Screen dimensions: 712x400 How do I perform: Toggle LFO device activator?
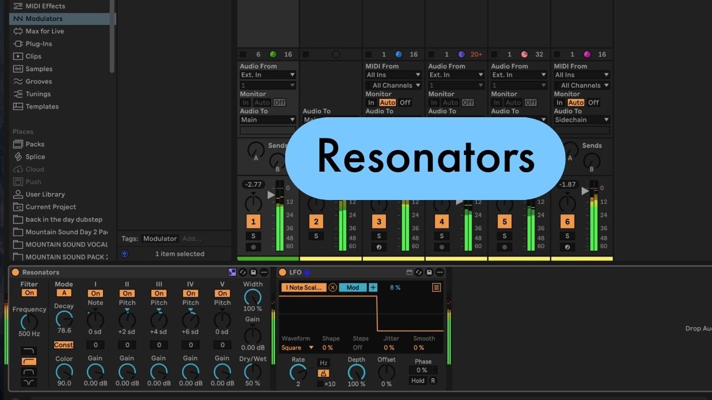point(283,272)
